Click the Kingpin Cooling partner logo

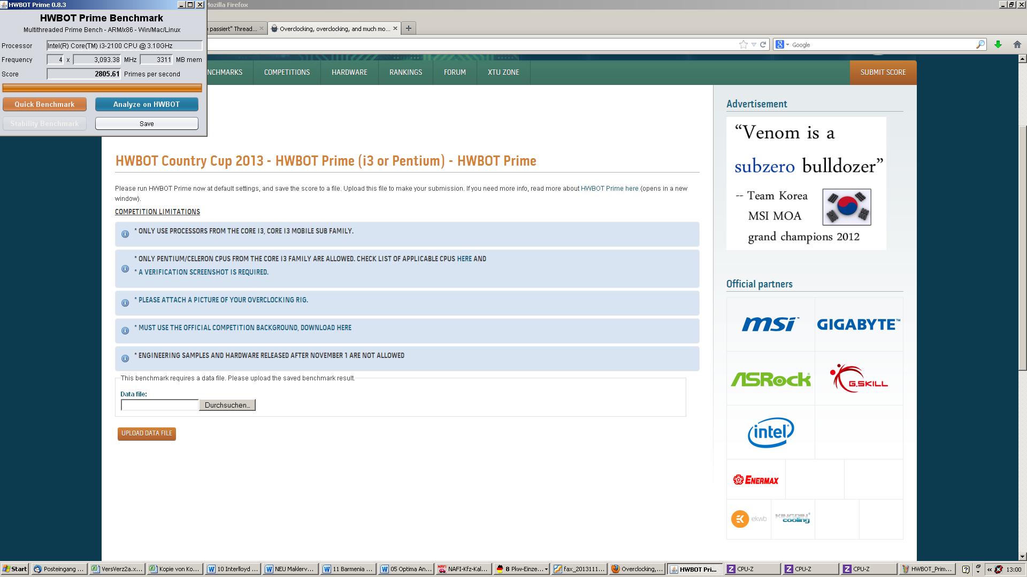pyautogui.click(x=793, y=518)
